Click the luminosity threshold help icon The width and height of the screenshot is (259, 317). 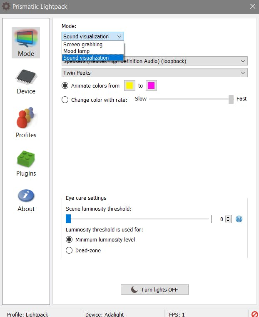pyautogui.click(x=239, y=219)
